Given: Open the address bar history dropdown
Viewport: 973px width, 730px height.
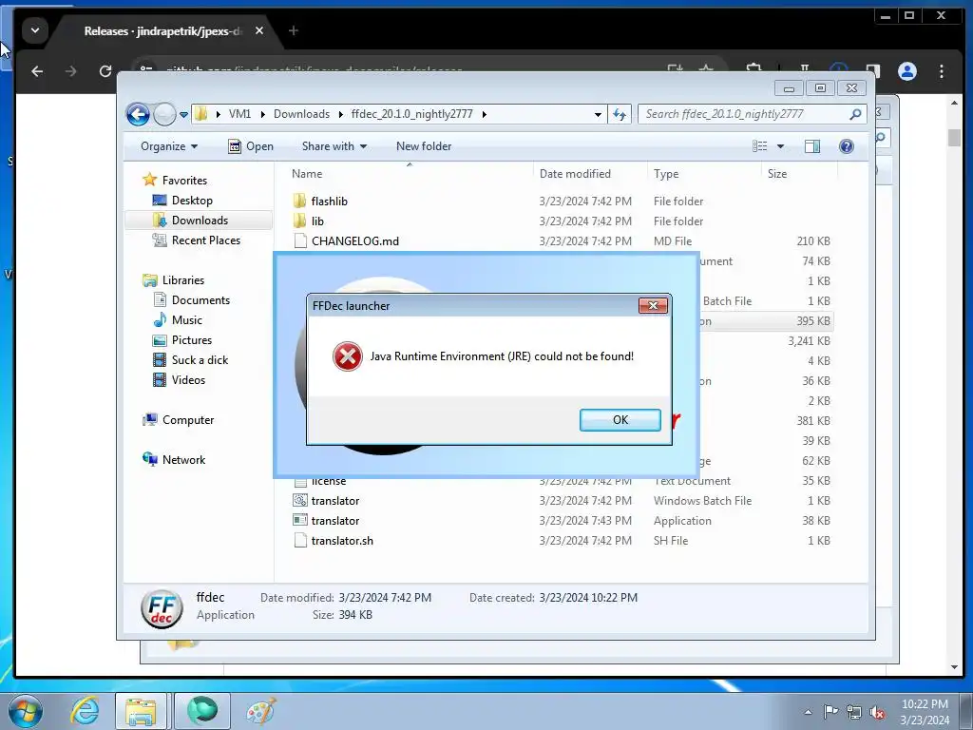Looking at the screenshot, I should click(x=598, y=114).
